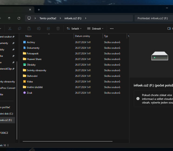
Task: Go up one folder with up arrow
Action: (9, 18)
